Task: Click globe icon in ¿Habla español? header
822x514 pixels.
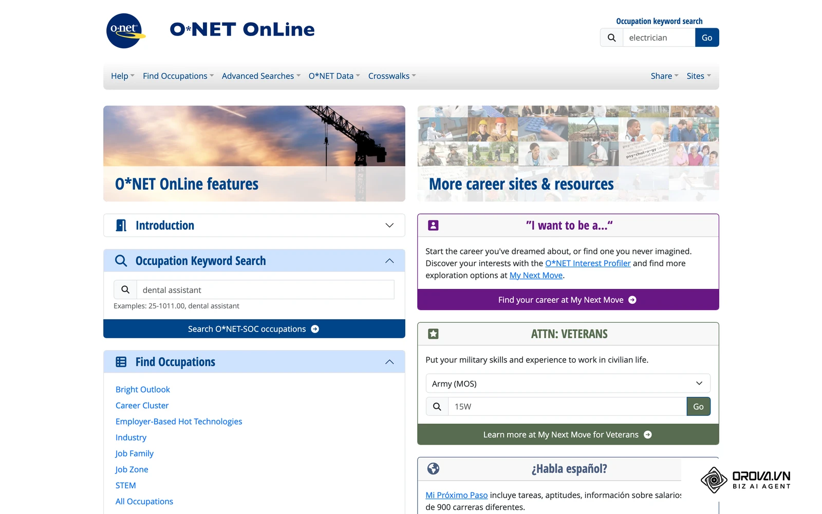Action: tap(434, 469)
